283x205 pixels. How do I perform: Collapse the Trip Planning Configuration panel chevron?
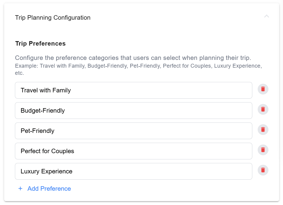[x=266, y=16]
